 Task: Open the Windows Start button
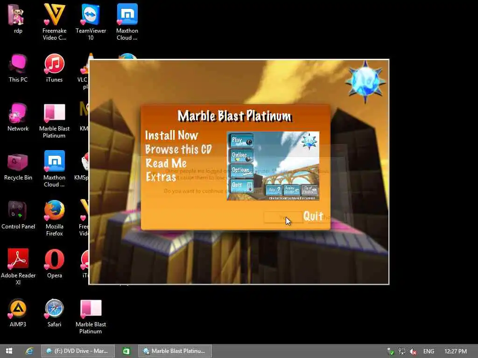point(9,351)
